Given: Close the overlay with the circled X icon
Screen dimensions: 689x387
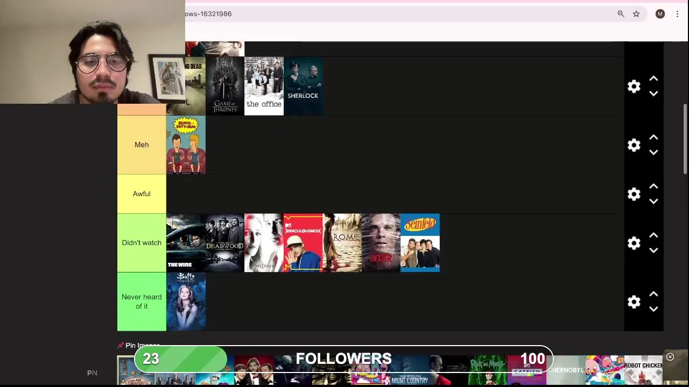Looking at the screenshot, I should [670, 357].
